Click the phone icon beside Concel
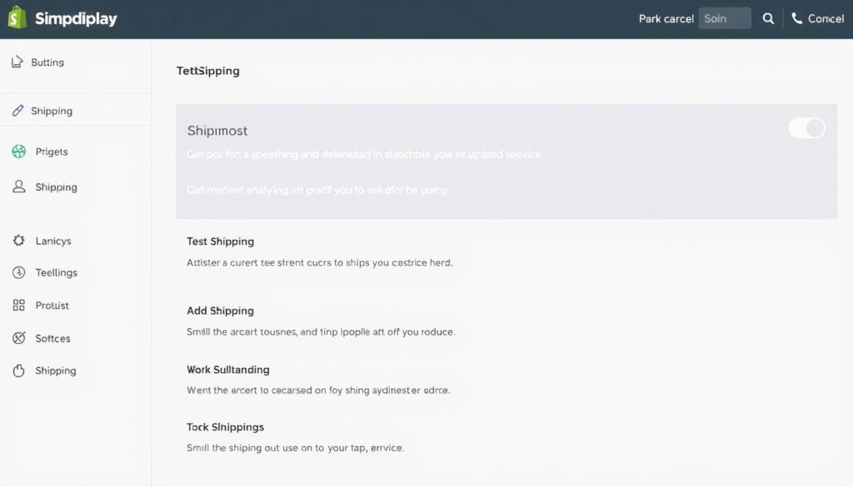This screenshot has height=487, width=853. point(797,18)
